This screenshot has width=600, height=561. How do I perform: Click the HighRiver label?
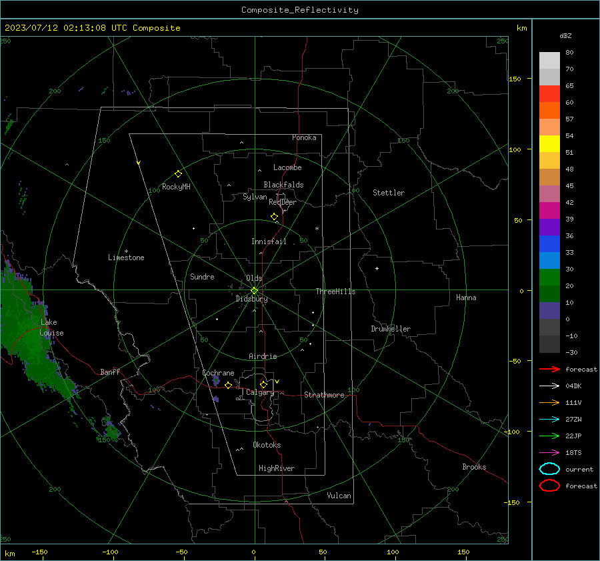coord(277,468)
